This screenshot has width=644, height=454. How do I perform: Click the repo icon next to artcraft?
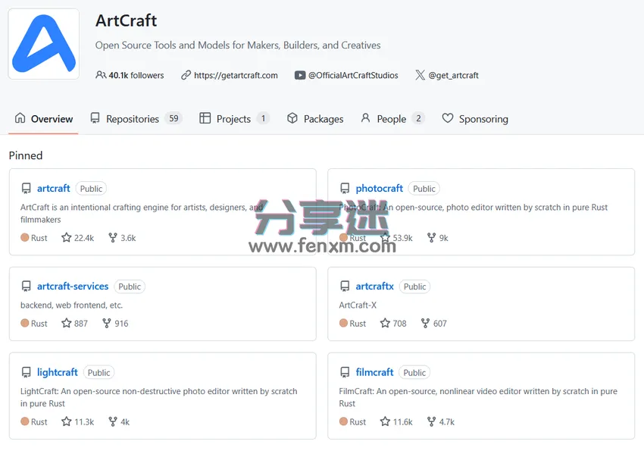(x=27, y=189)
